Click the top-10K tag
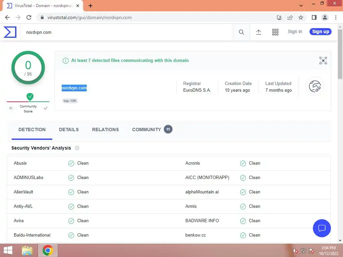 pos(70,101)
